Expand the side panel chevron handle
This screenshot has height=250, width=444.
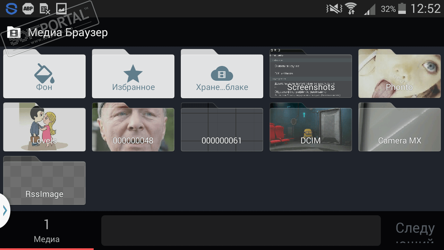[5, 210]
